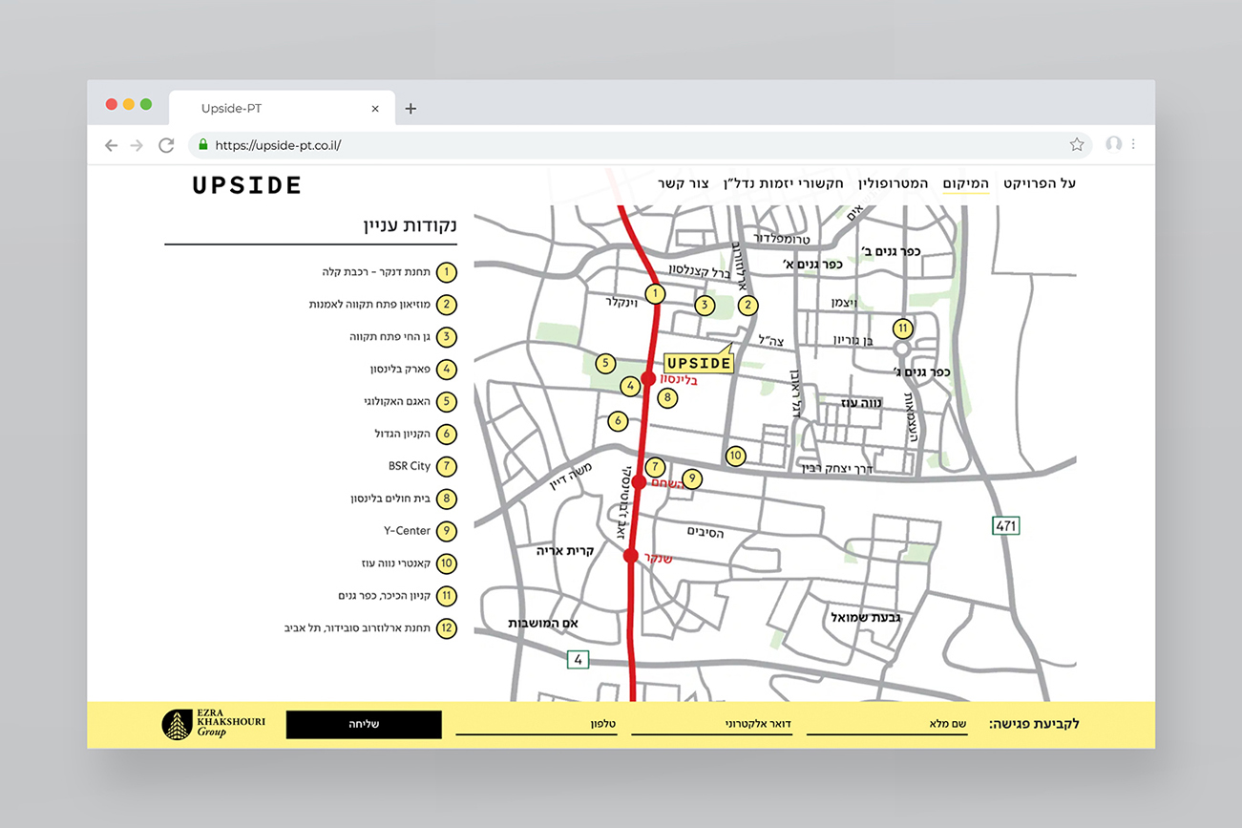The image size is (1242, 828).
Task: Bookmark page with the star icon
Action: coord(1077,144)
